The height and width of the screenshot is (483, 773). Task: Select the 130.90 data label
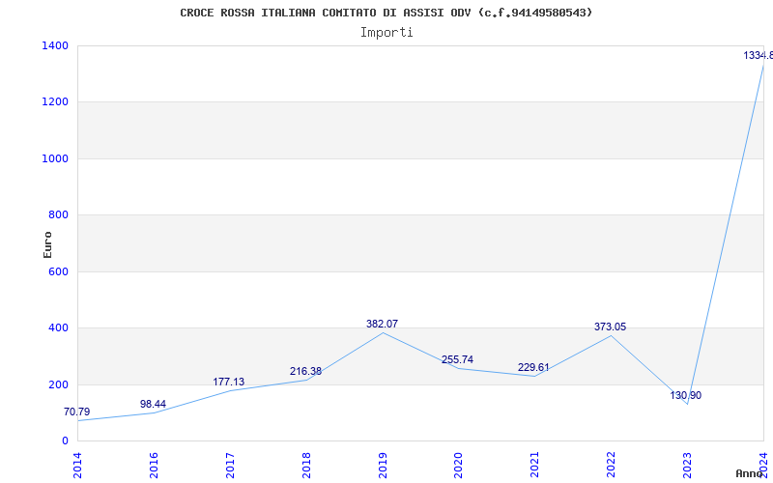tap(686, 395)
